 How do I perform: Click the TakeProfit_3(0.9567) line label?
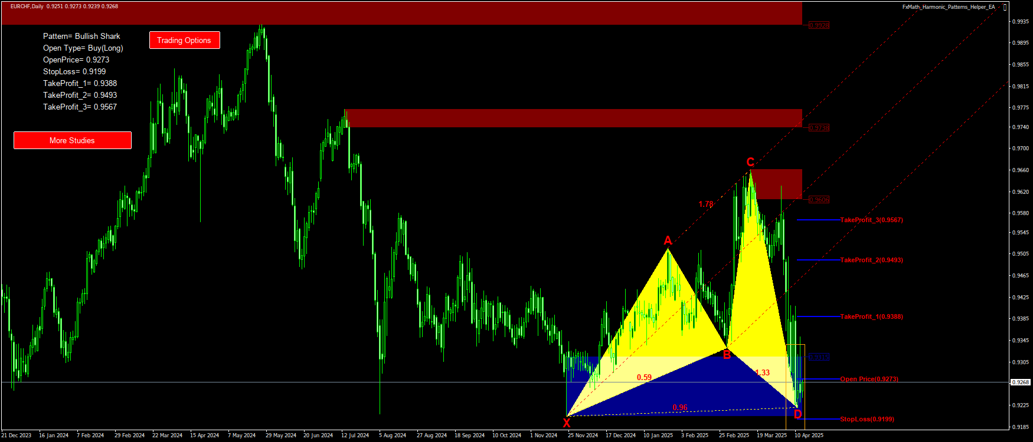coord(871,220)
